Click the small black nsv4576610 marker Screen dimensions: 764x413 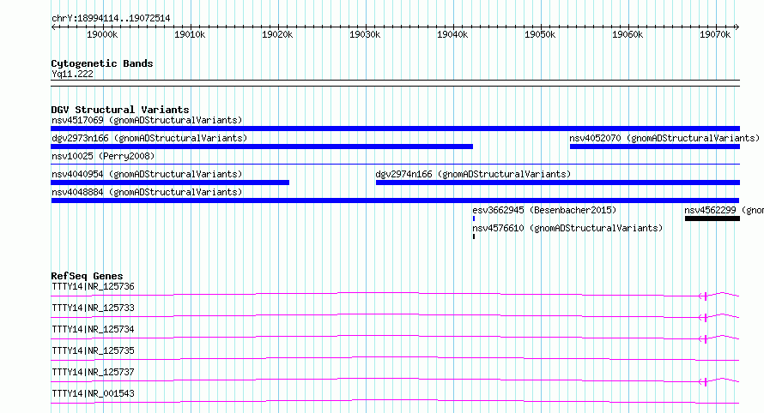pyautogui.click(x=474, y=236)
